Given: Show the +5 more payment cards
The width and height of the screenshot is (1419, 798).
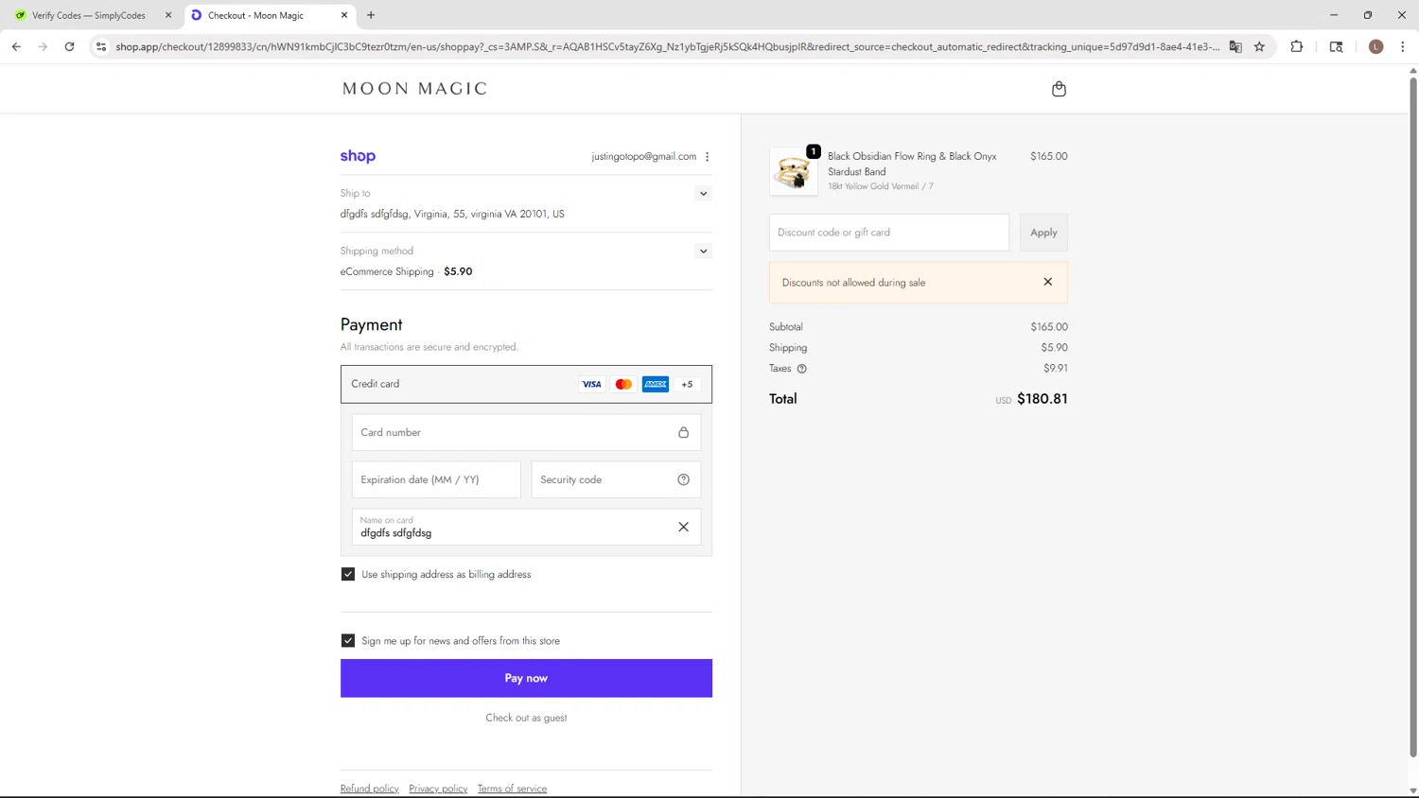Looking at the screenshot, I should [x=688, y=384].
